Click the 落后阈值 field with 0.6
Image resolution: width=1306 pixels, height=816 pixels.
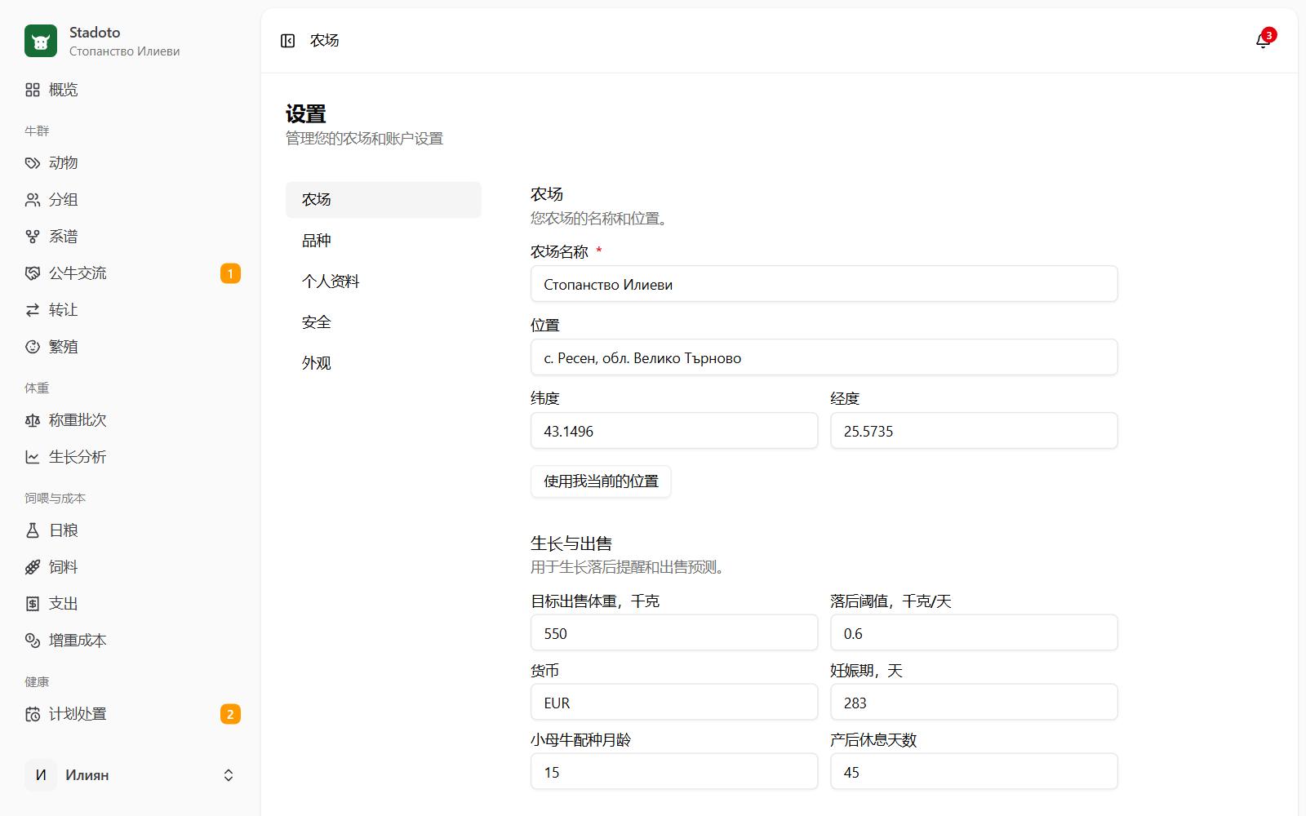click(974, 633)
